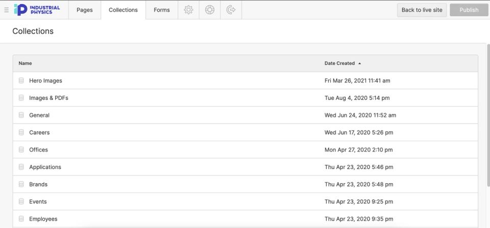490x228 pixels.
Task: Open the settings gear icon
Action: click(188, 10)
